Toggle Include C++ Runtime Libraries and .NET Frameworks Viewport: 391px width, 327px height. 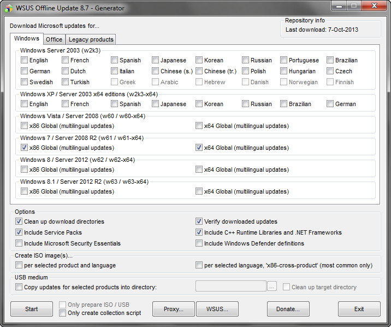[x=199, y=232]
